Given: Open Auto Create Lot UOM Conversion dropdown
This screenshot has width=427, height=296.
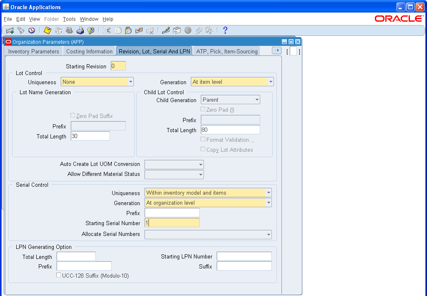Looking at the screenshot, I should tap(201, 165).
